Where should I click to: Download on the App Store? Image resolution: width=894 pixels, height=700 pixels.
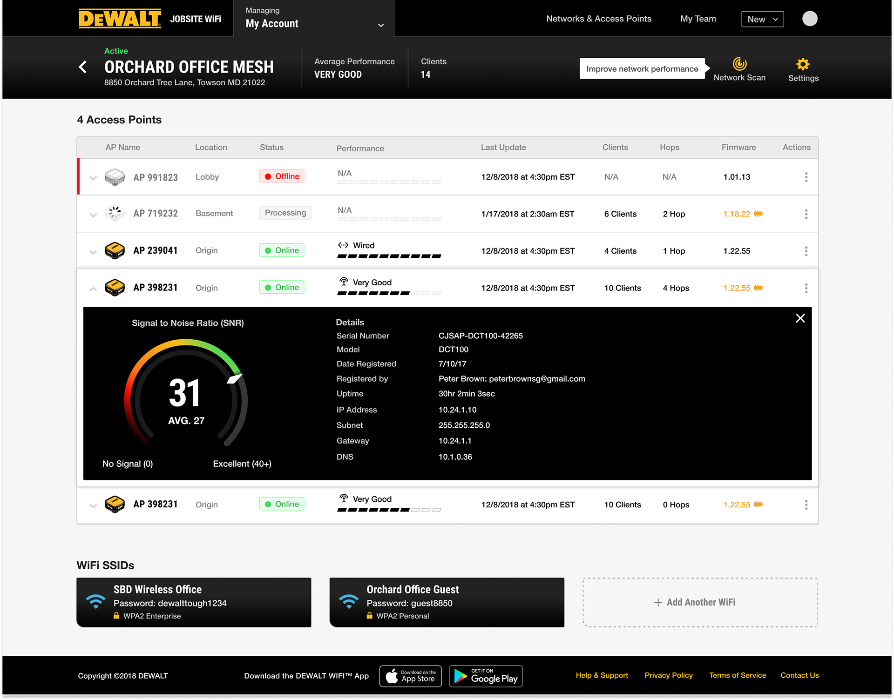(411, 676)
